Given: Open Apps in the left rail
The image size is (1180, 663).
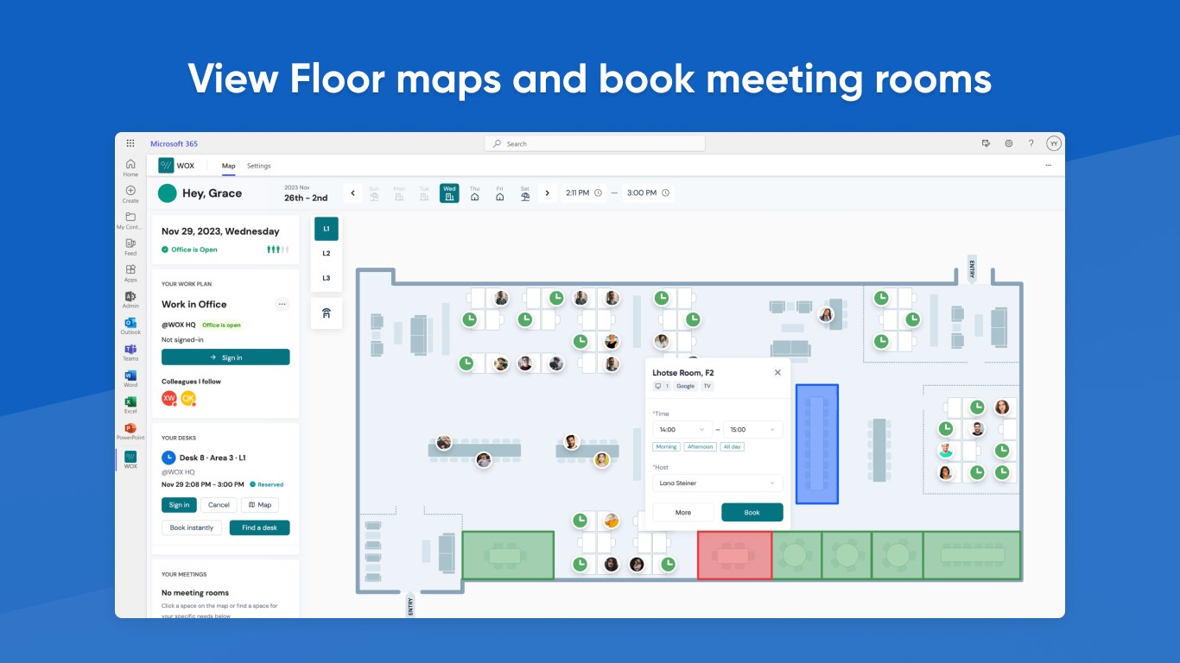Looking at the screenshot, I should [130, 274].
